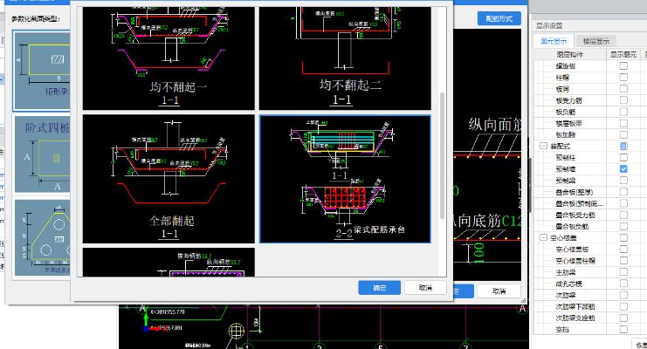Enable the 板加腋 display checkbox
The image size is (647, 349).
tap(623, 134)
